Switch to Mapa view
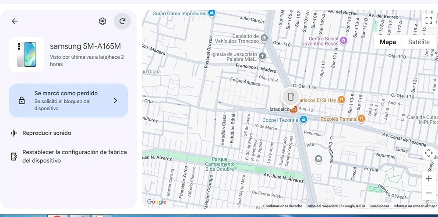The width and height of the screenshot is (438, 217). (388, 42)
